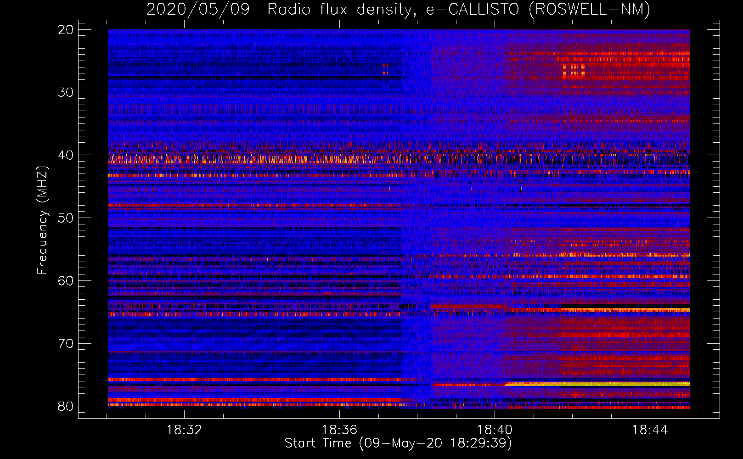Click the yellow dotted burst cluster near 26 MHz
Viewport: 743px width, 459px height.
574,70
